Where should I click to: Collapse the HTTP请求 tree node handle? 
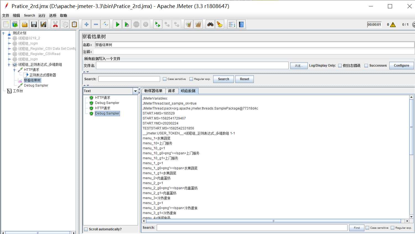point(15,70)
